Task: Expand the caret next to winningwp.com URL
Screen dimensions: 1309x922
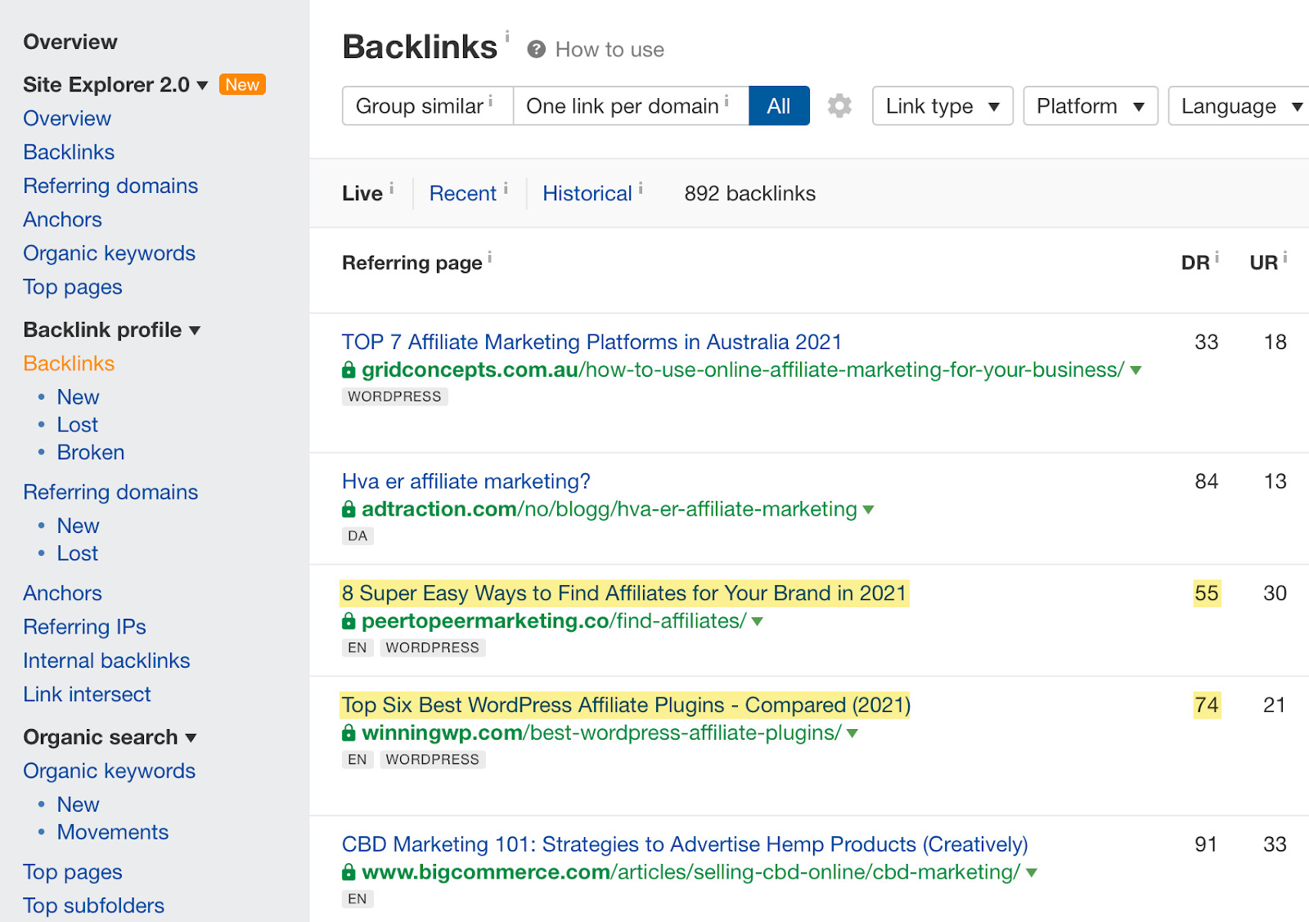Action: point(852,734)
